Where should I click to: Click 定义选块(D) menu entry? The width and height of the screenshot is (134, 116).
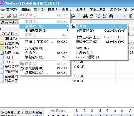[x=44, y=48]
